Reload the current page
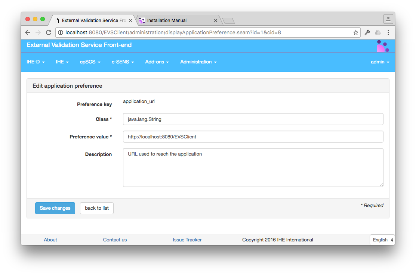Viewport: 416px width, 275px height. point(48,32)
